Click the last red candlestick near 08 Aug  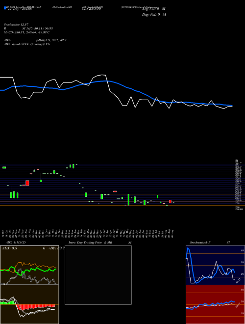[x=171, y=201]
